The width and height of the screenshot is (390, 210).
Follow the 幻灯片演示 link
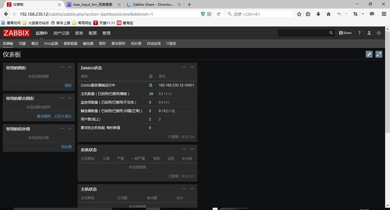pos(63,116)
